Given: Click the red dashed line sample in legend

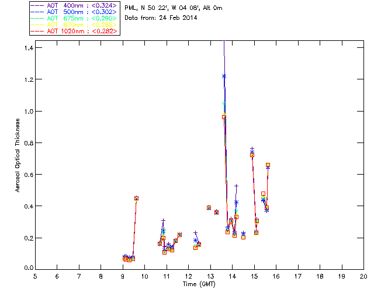Looking at the screenshot, I should coord(37,31).
